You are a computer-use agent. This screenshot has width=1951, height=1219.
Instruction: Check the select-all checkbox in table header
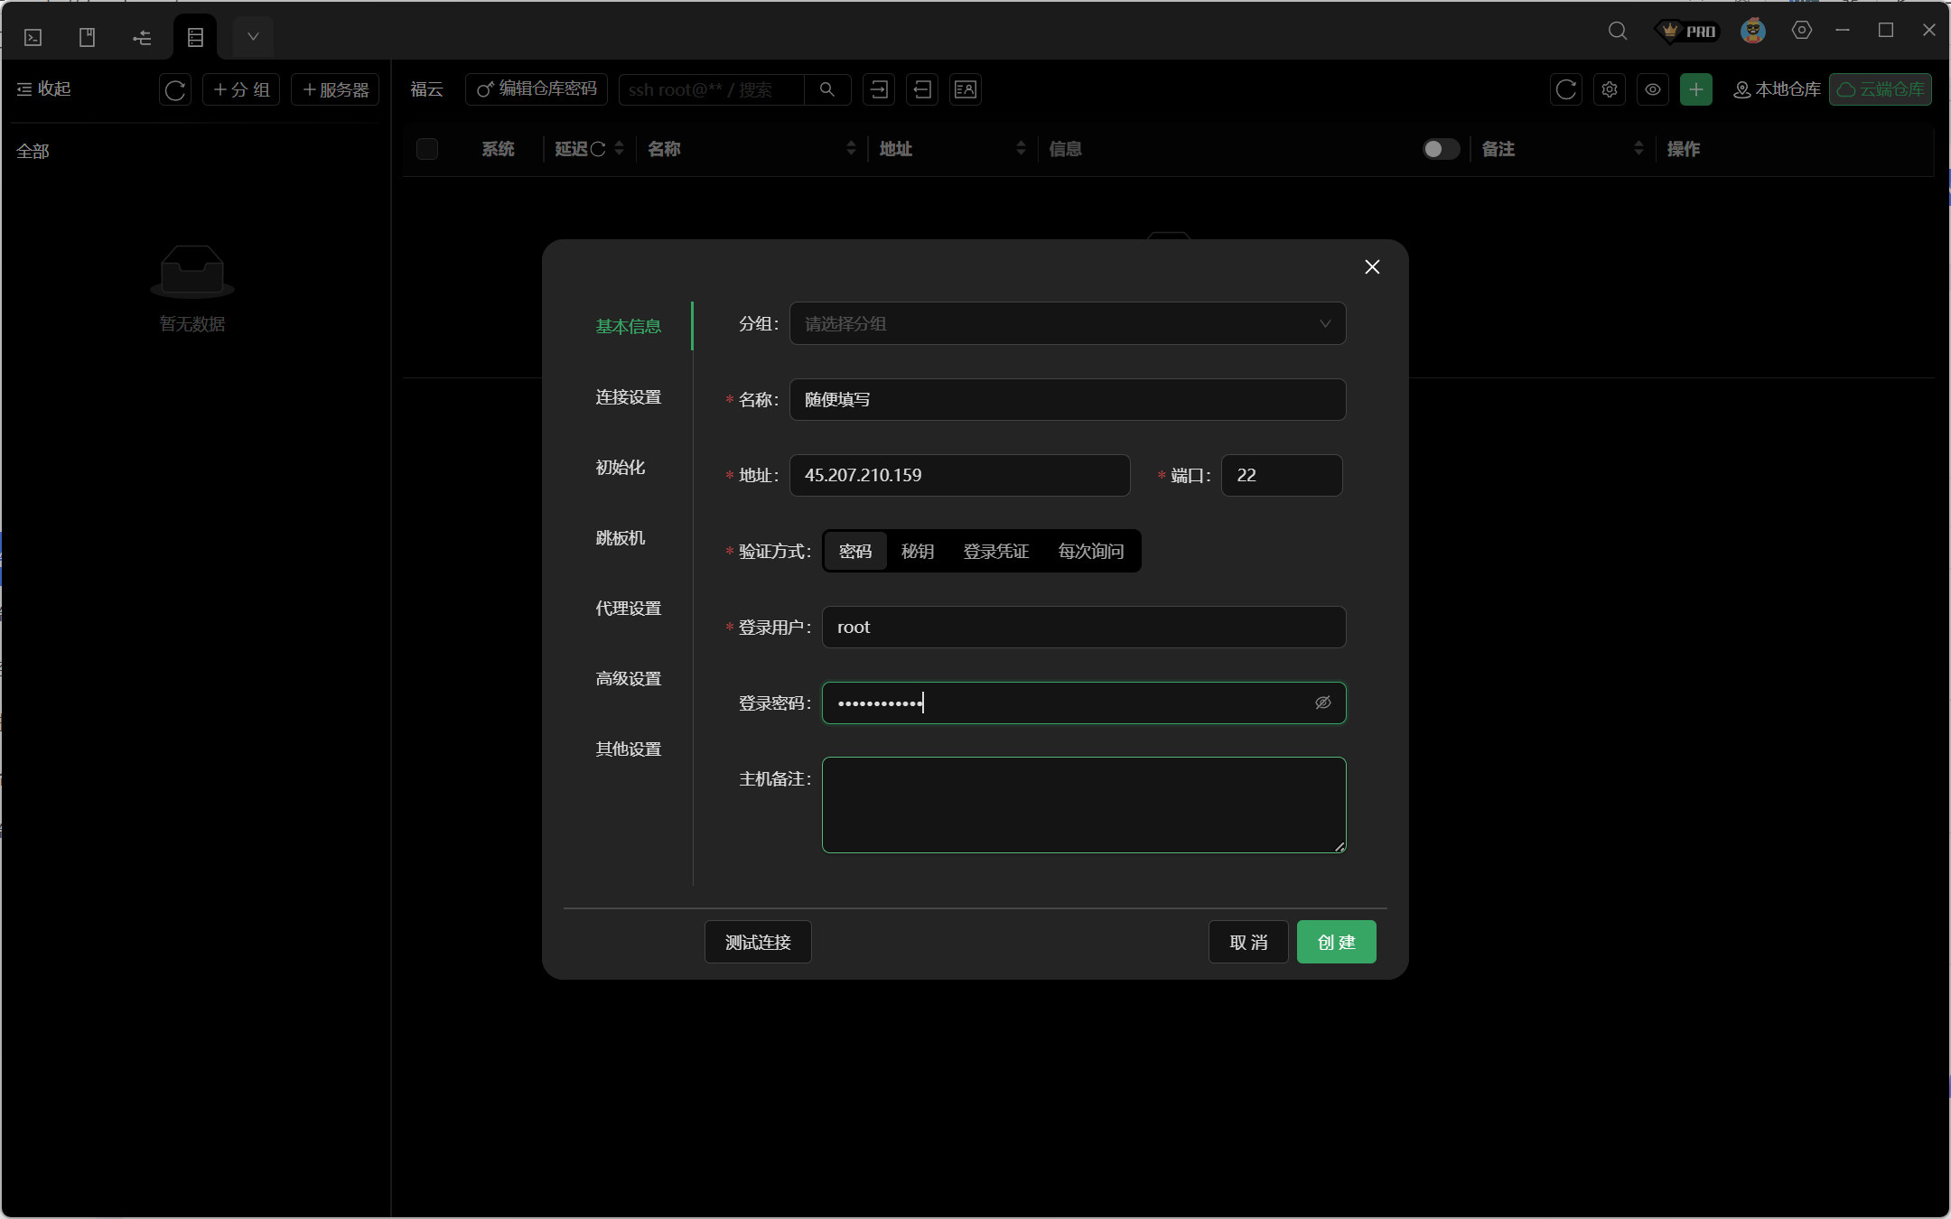click(427, 149)
